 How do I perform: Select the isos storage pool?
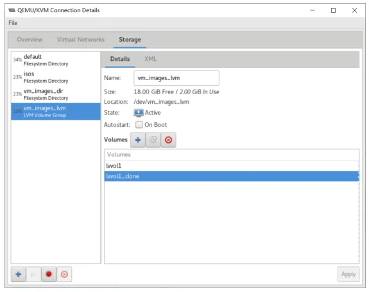pyautogui.click(x=56, y=77)
